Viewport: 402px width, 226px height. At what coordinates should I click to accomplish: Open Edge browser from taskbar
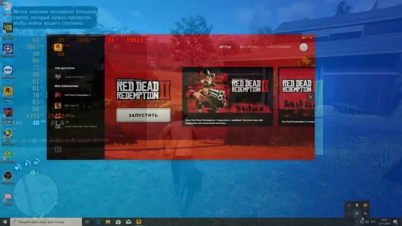pos(98,222)
